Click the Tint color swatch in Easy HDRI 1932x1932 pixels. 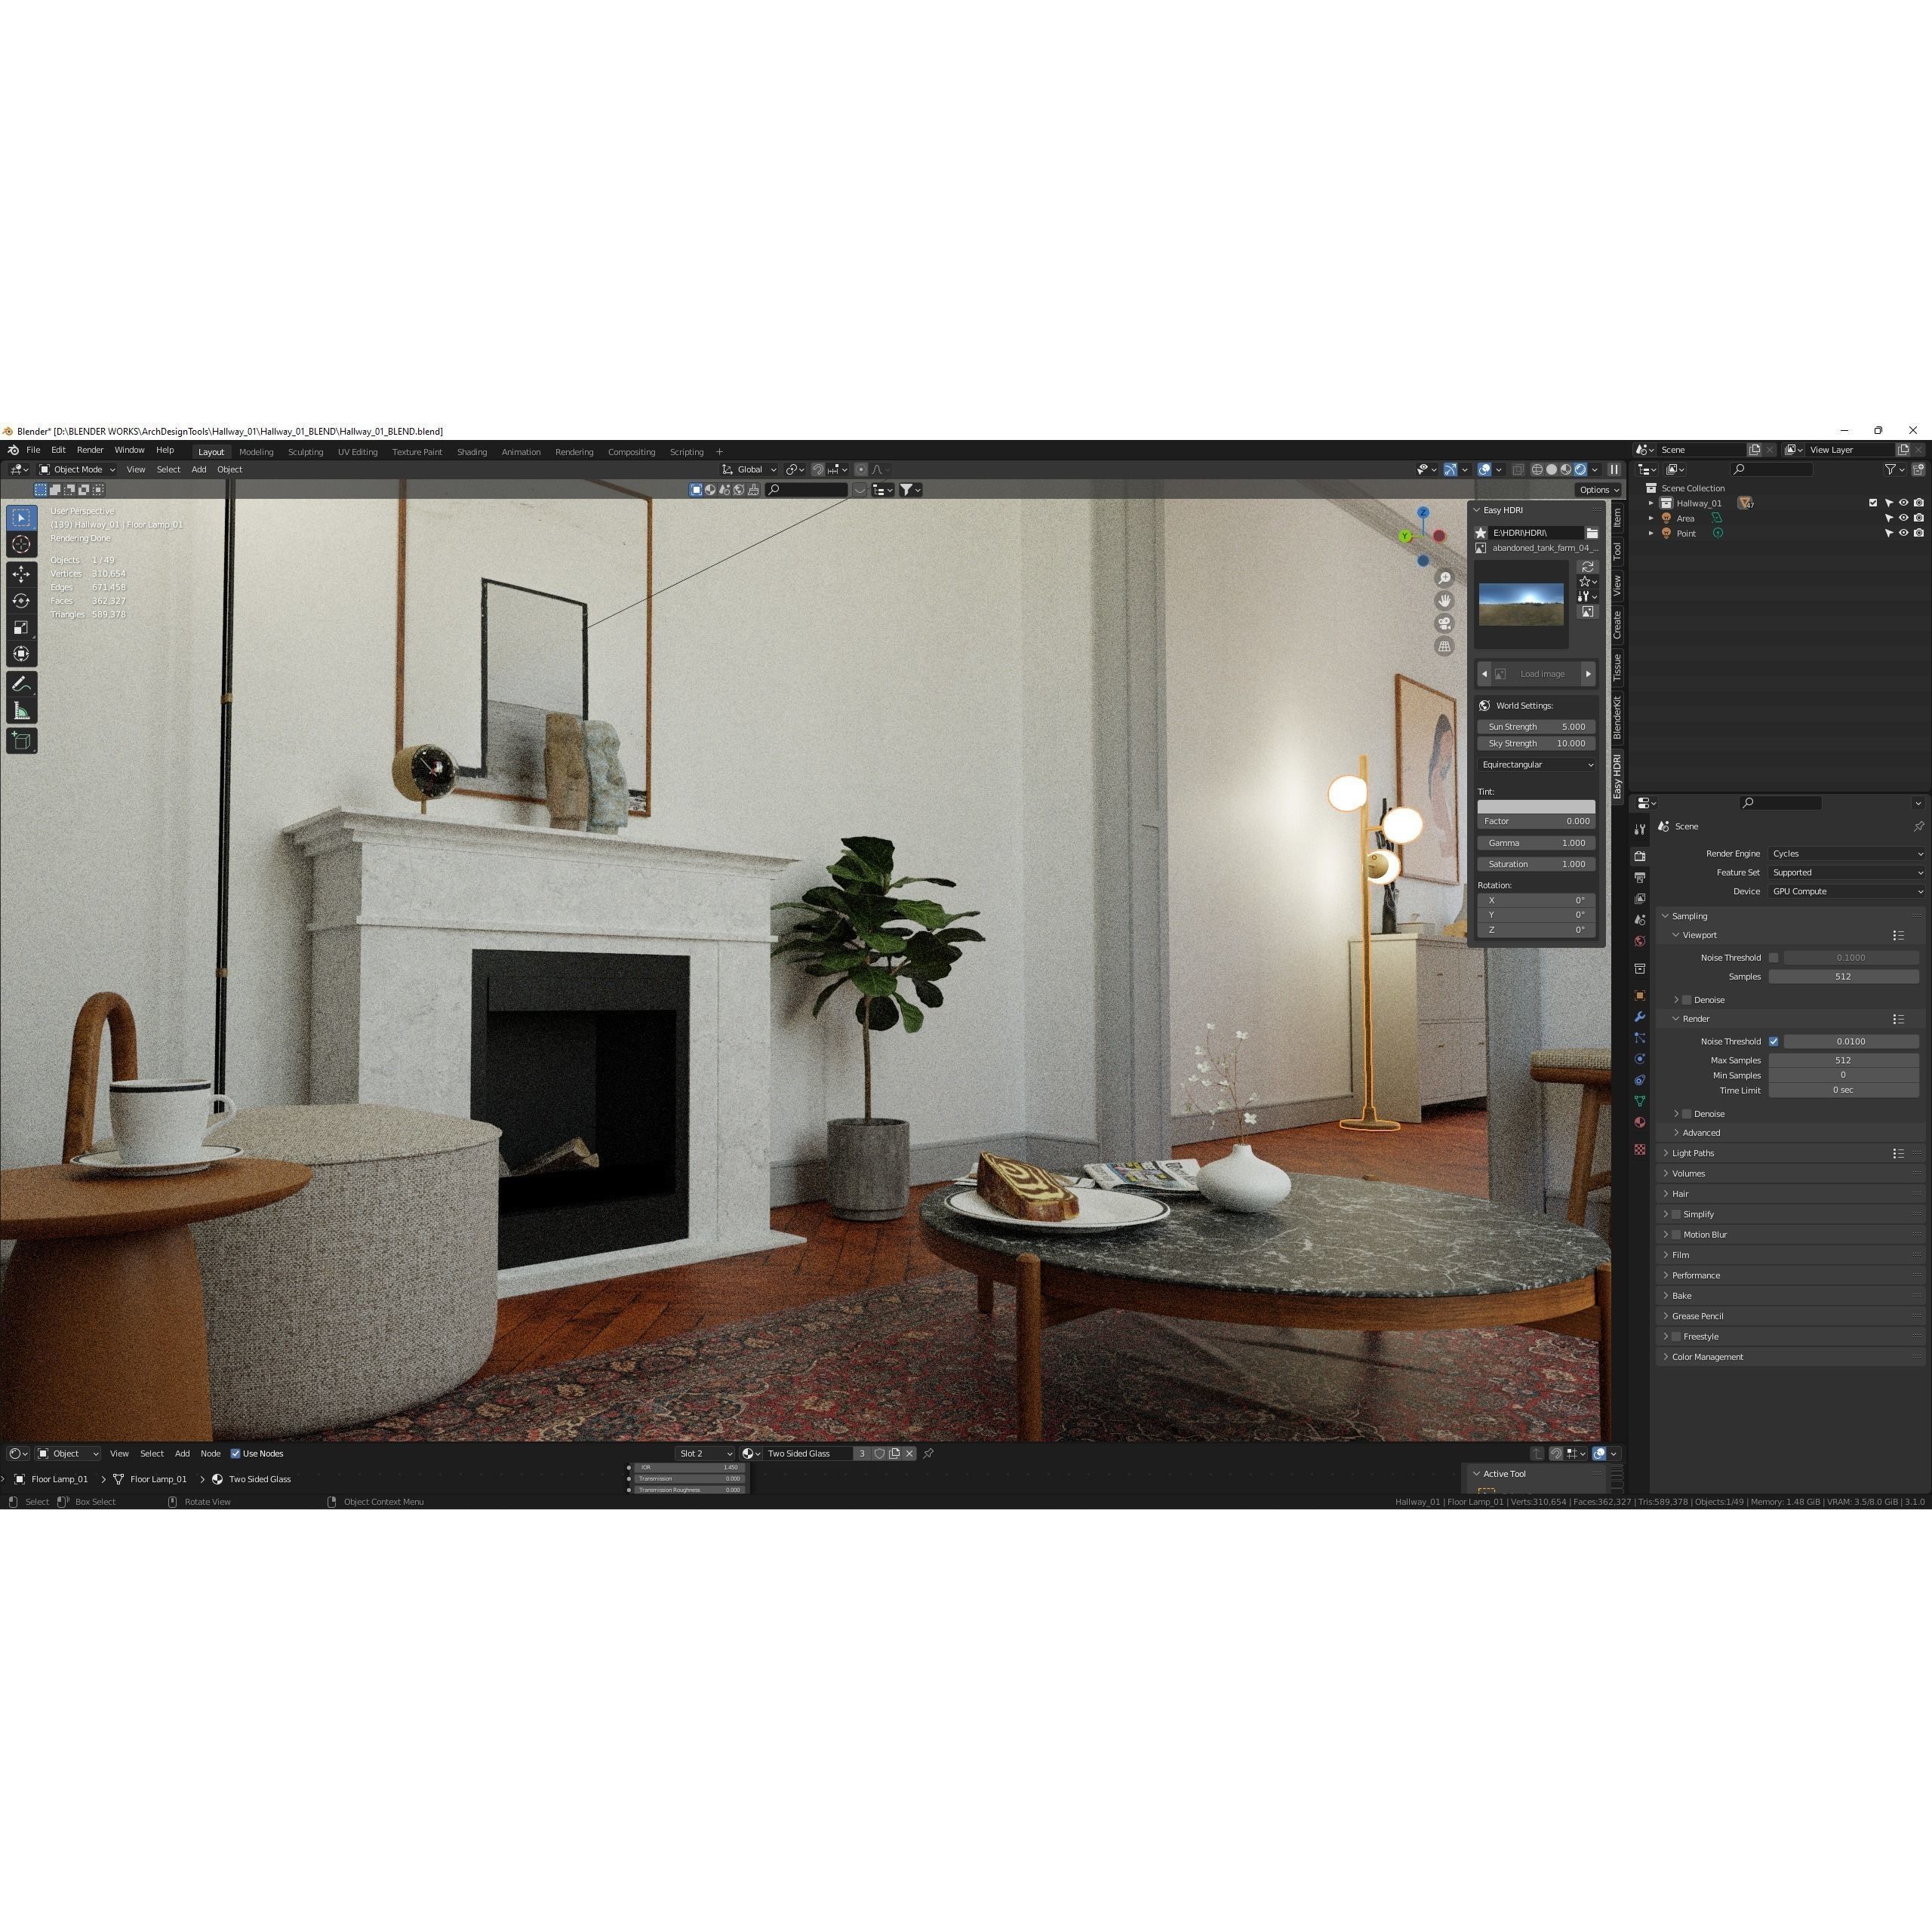[x=1536, y=806]
